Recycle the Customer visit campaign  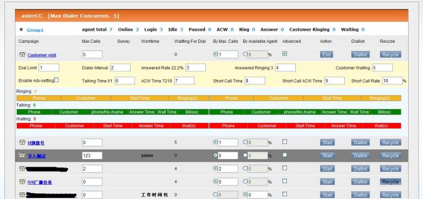391,54
